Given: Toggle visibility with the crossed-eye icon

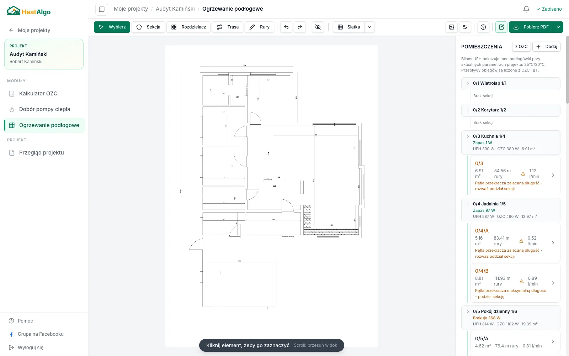Looking at the screenshot, I should (x=318, y=27).
